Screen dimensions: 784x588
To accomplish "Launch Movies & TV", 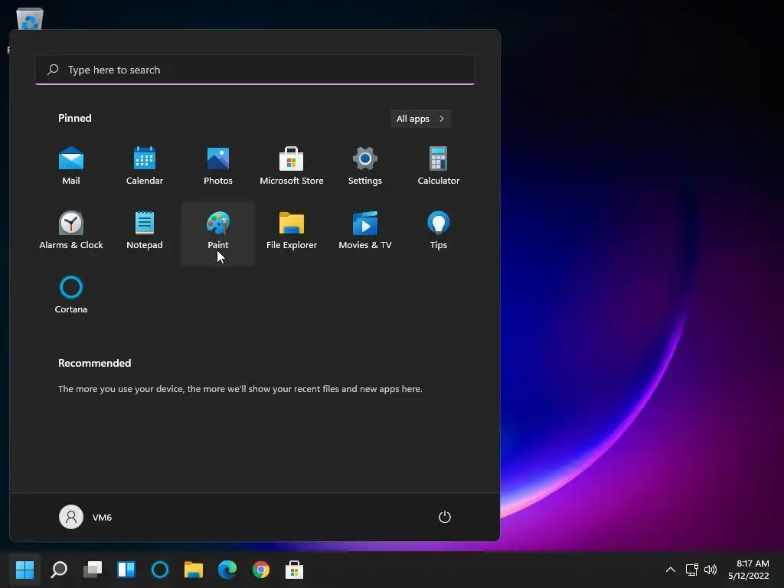I will 365,230.
